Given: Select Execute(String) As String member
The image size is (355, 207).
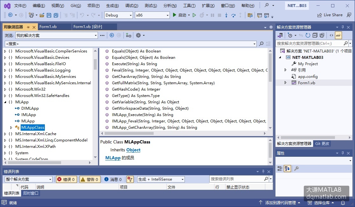Looking at the screenshot, I should tap(134, 64).
